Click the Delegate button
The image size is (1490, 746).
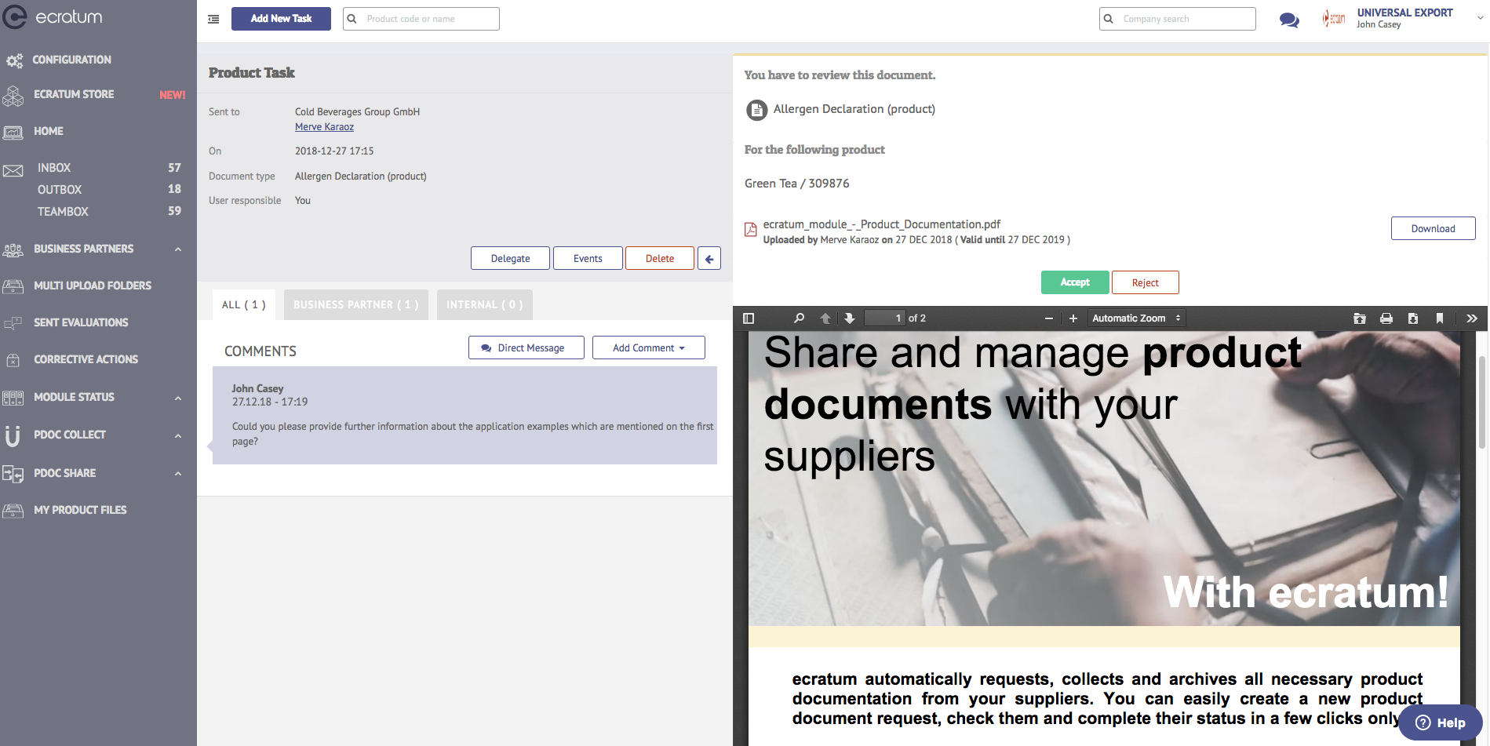coord(510,259)
